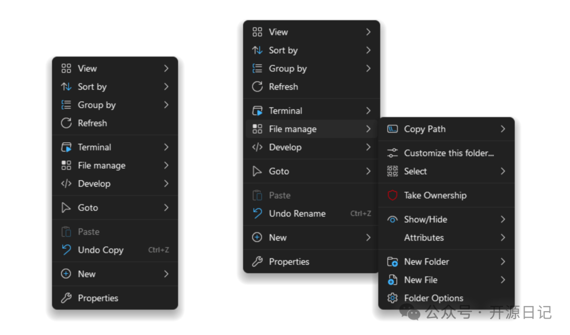Image resolution: width=570 pixels, height=335 pixels.
Task: Expand the Attributes submenu chevron
Action: pyautogui.click(x=502, y=238)
